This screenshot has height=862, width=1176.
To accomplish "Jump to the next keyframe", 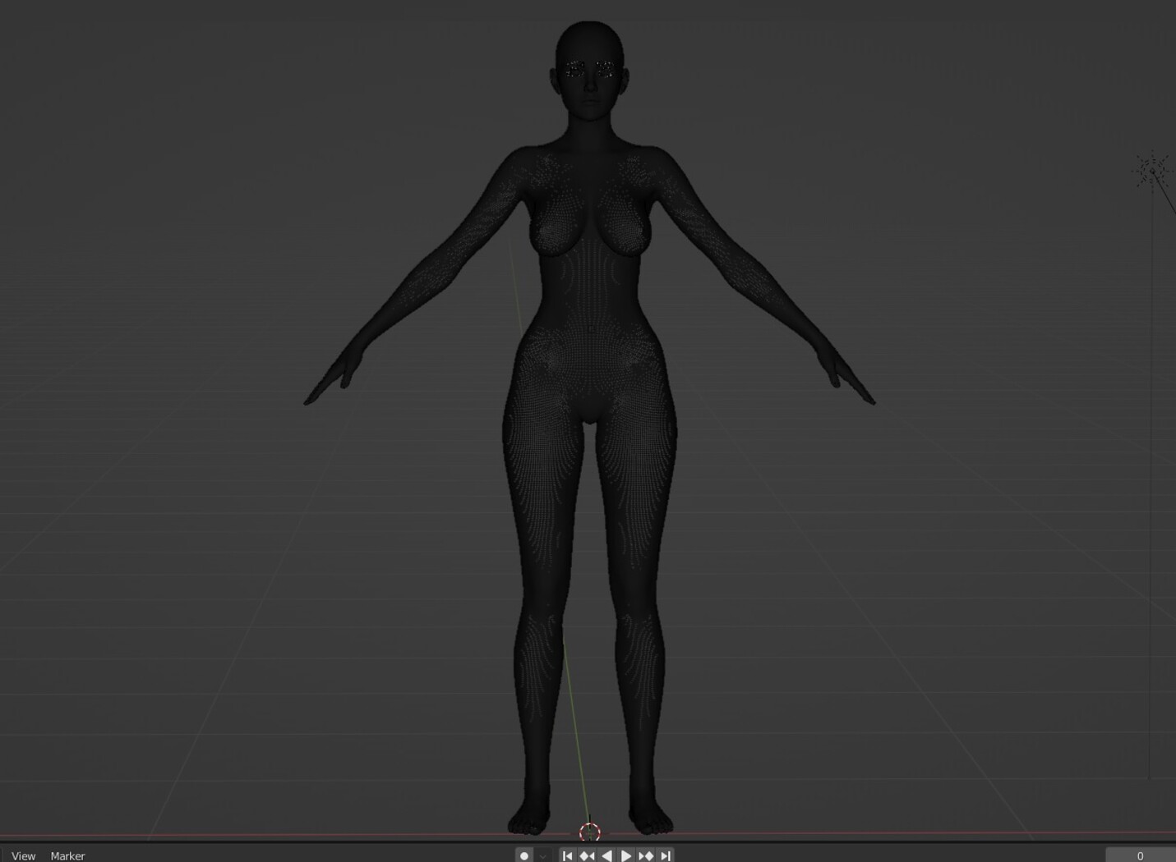I will coord(646,855).
